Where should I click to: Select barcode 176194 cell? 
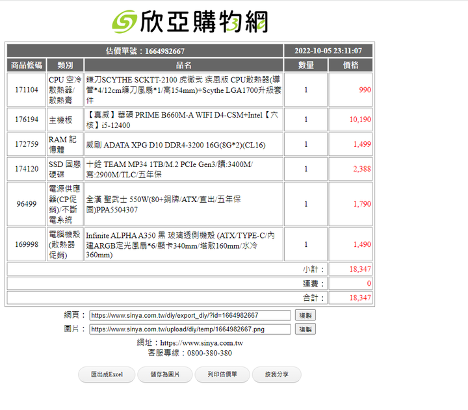pos(27,120)
